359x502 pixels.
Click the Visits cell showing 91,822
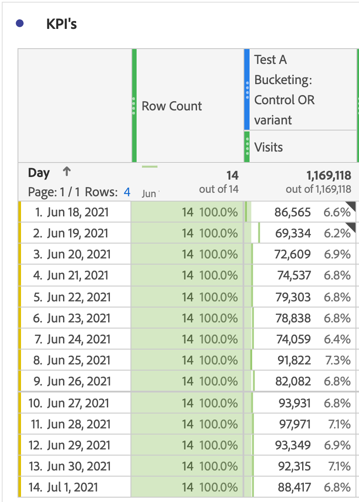300,360
